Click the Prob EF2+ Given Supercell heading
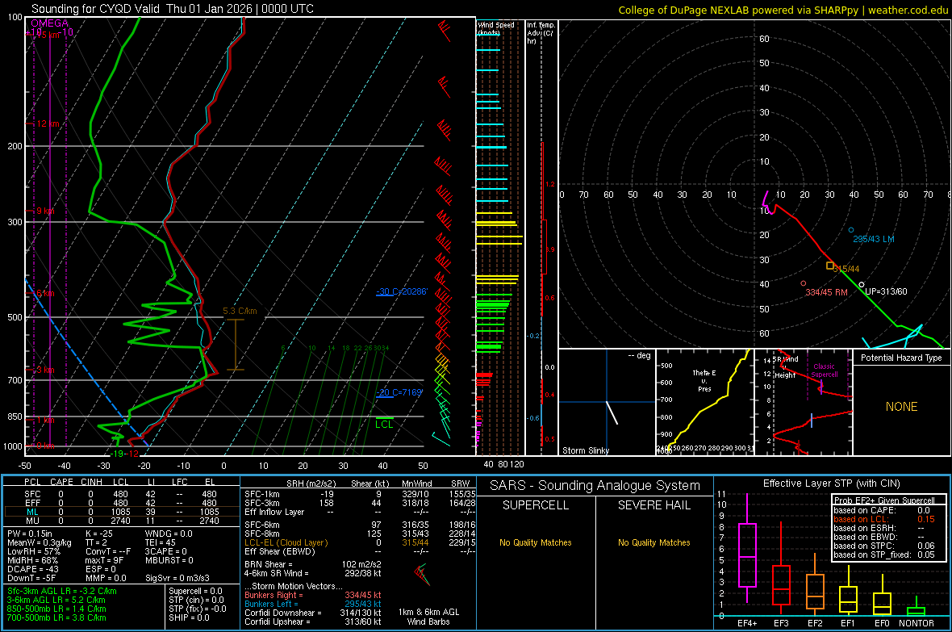Viewport: 952px width, 632px height. 884,500
